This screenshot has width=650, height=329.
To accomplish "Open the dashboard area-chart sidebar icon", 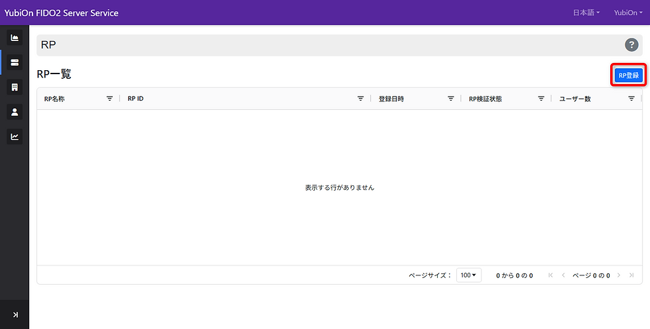I will (x=15, y=38).
